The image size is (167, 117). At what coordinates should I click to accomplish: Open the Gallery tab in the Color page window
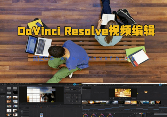coord(84,86)
